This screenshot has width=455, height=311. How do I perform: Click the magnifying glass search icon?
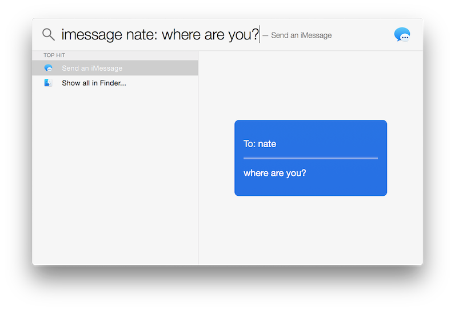tap(49, 35)
